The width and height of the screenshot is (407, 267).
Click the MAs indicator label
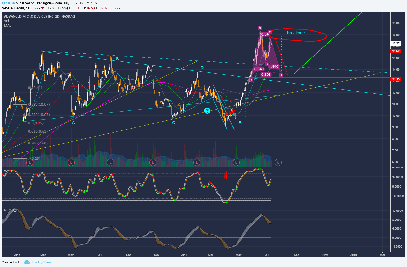(8, 25)
